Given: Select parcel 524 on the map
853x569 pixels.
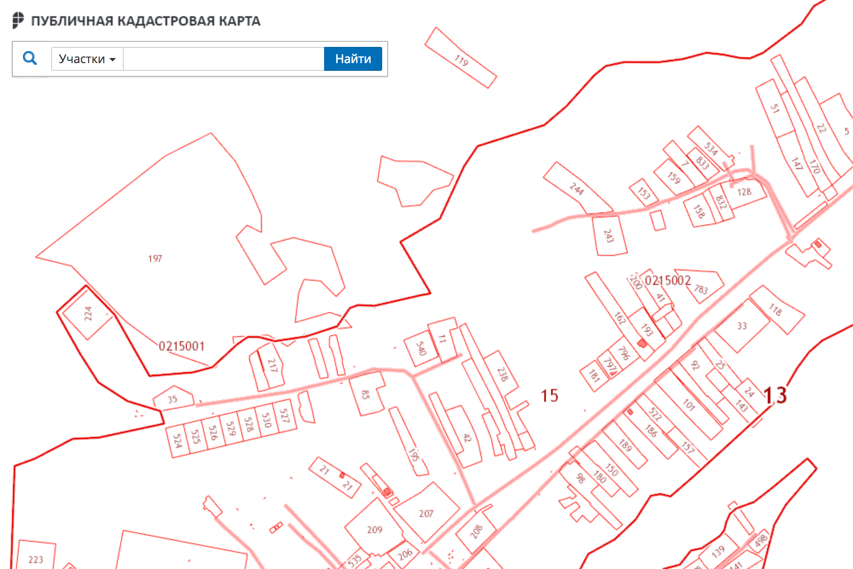Looking at the screenshot, I should [x=177, y=441].
